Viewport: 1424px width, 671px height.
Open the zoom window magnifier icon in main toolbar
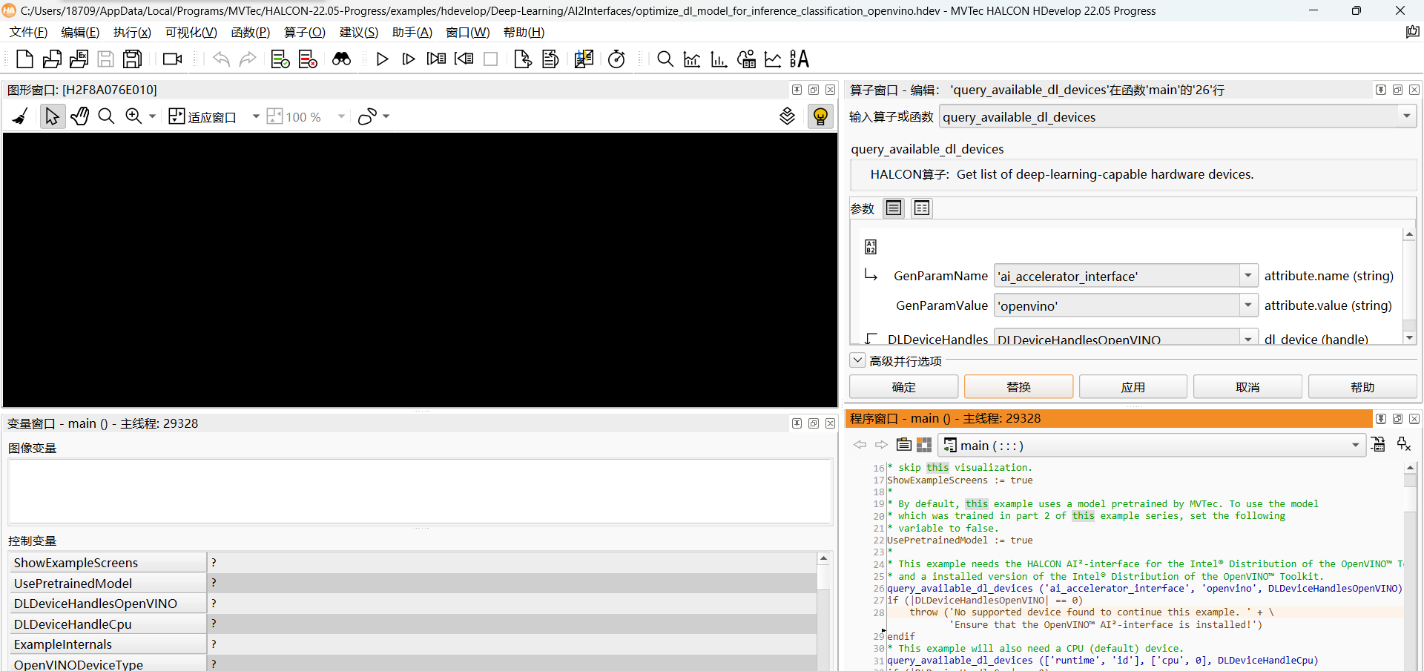tap(665, 59)
